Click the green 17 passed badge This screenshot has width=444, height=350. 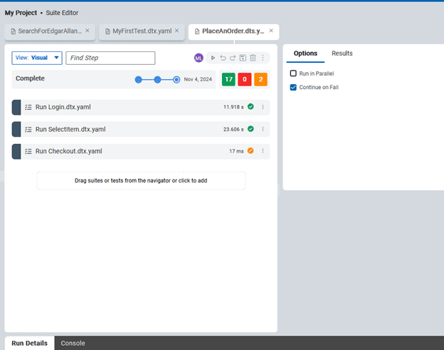pyautogui.click(x=228, y=79)
